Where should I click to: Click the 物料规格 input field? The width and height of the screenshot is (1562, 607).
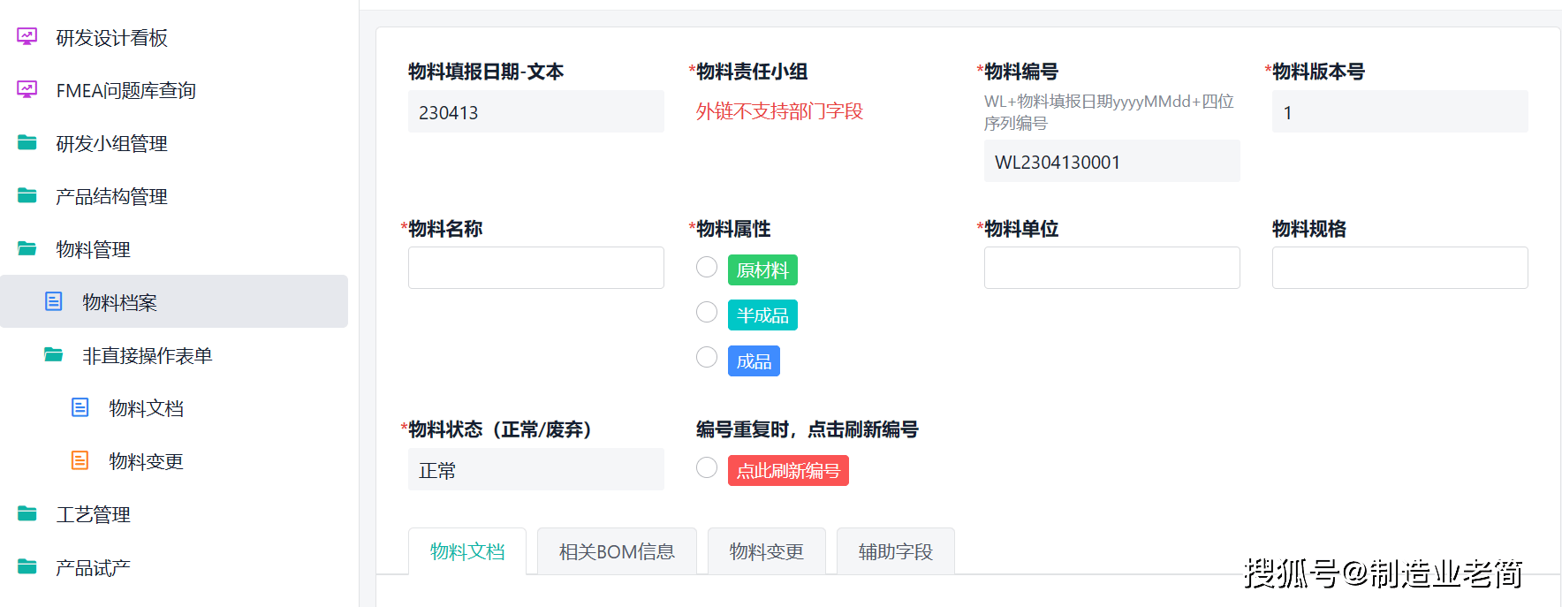pos(1400,268)
